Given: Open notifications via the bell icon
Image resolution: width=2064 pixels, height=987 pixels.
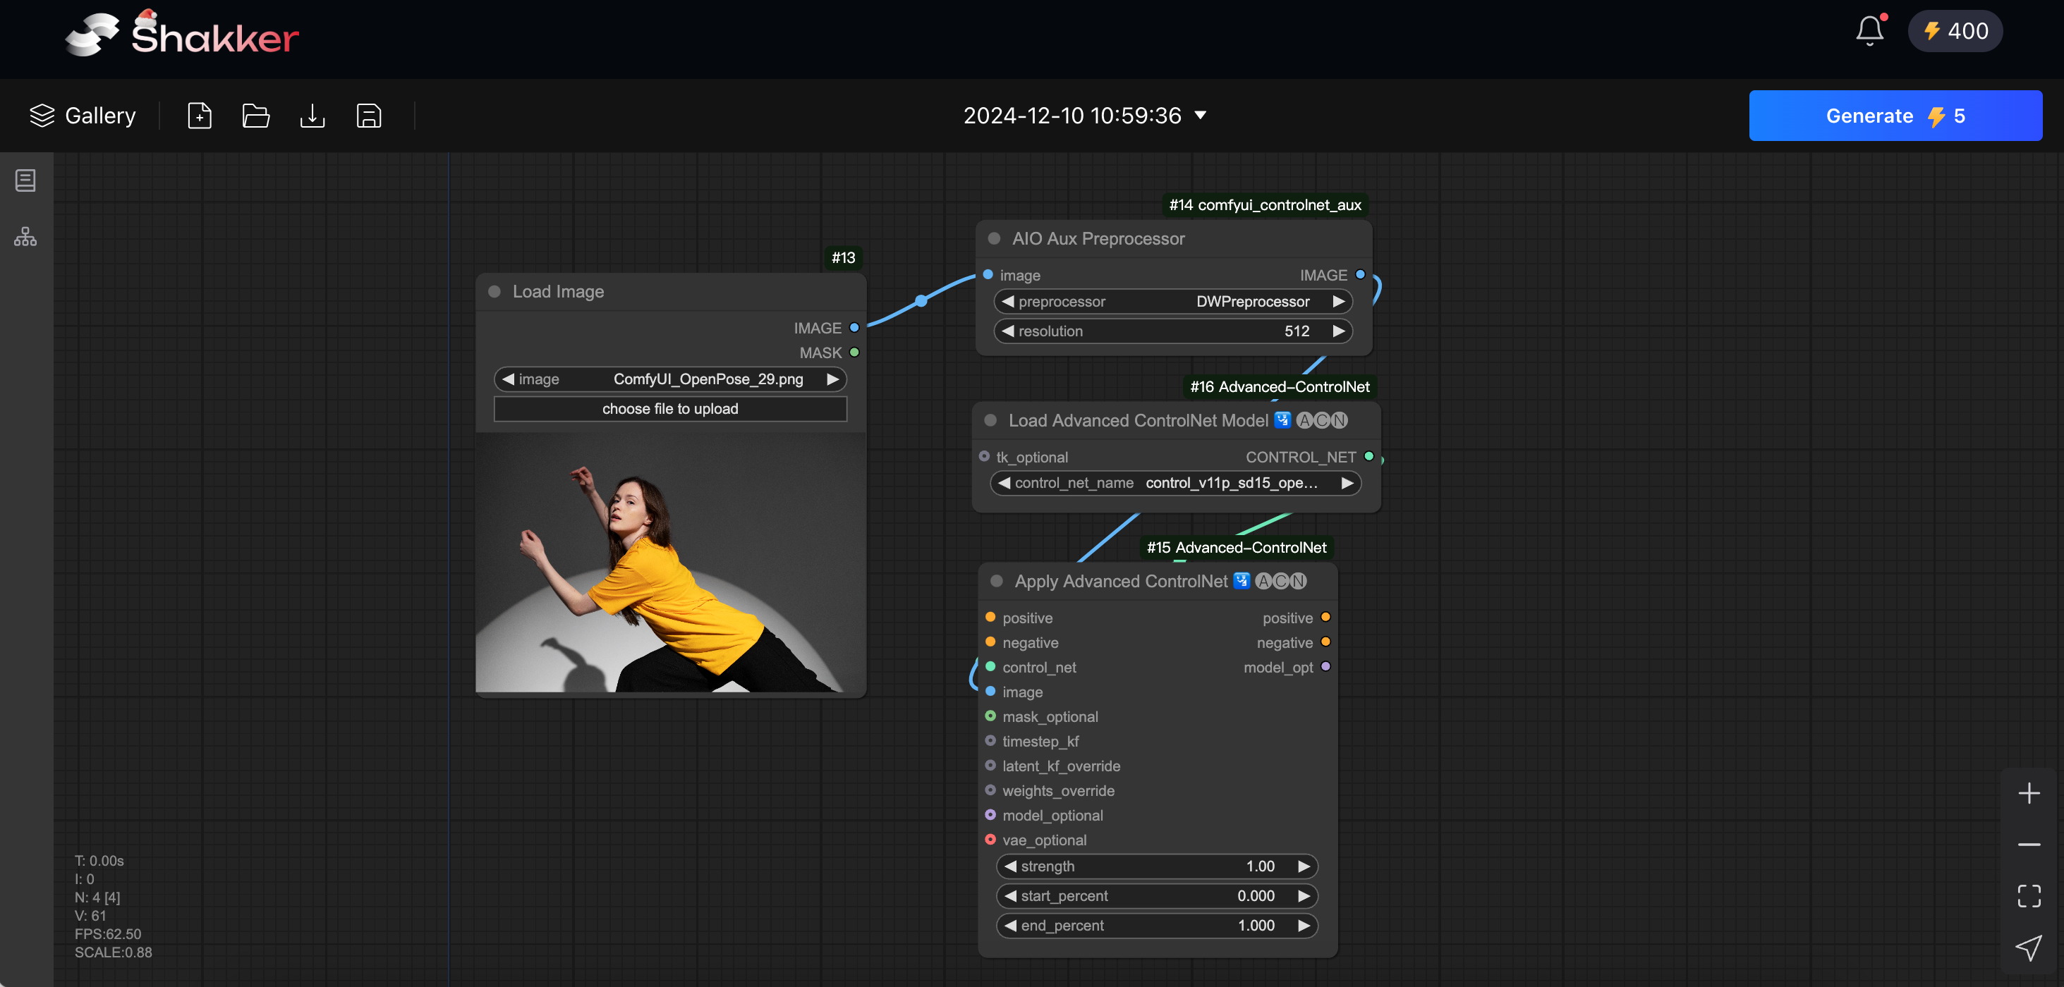Looking at the screenshot, I should pyautogui.click(x=1869, y=30).
